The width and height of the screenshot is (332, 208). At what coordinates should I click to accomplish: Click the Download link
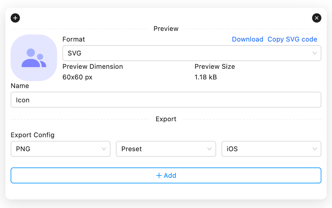(x=248, y=39)
